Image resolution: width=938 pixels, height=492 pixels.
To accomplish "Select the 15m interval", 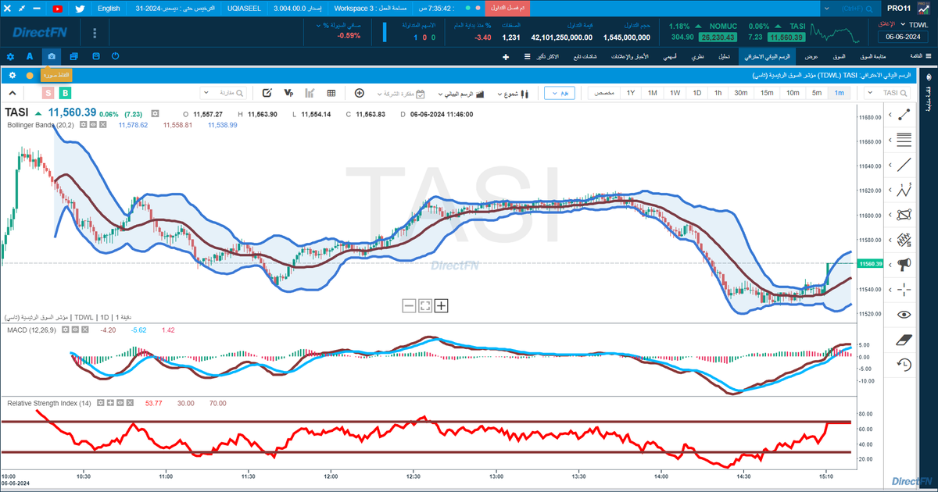I will tap(767, 93).
